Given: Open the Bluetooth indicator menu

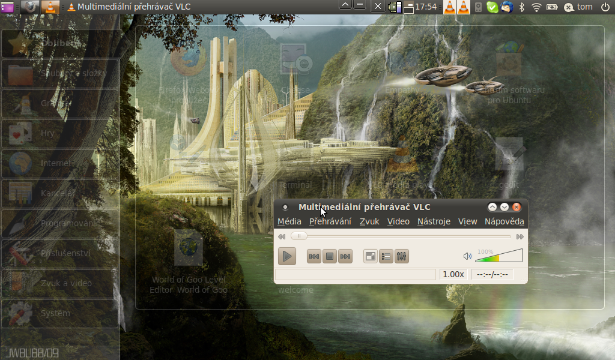Looking at the screenshot, I should click(522, 7).
